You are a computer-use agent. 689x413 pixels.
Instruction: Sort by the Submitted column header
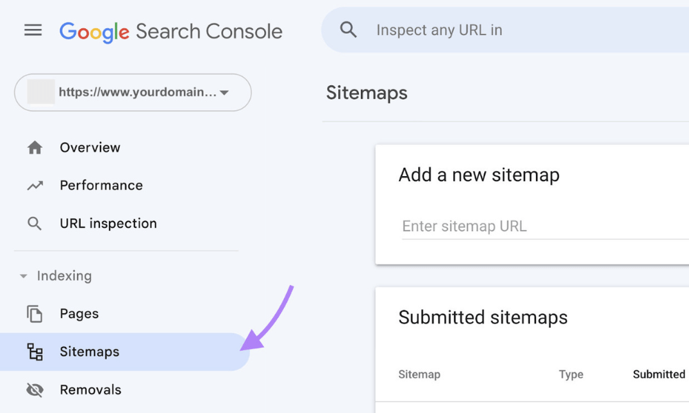[x=659, y=374]
